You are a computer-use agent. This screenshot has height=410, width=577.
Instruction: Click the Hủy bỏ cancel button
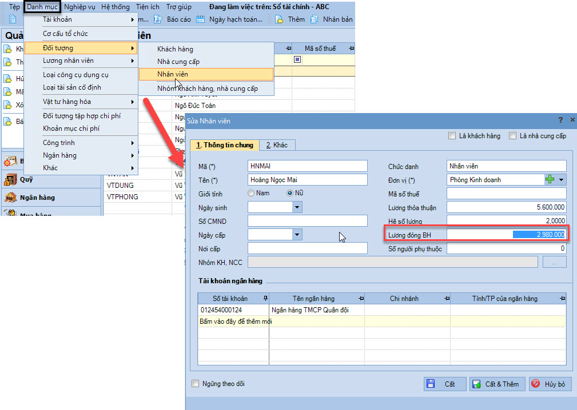click(x=550, y=384)
